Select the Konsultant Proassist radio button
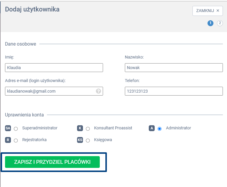The width and height of the screenshot is (227, 187). click(88, 128)
